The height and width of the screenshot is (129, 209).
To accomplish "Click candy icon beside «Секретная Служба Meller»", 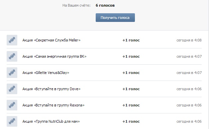I will click(12, 40).
